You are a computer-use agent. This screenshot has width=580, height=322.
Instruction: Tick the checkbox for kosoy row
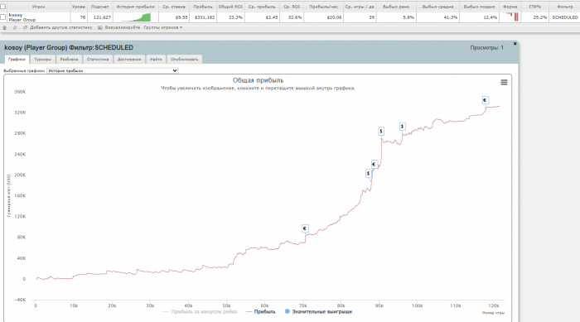tap(3, 17)
